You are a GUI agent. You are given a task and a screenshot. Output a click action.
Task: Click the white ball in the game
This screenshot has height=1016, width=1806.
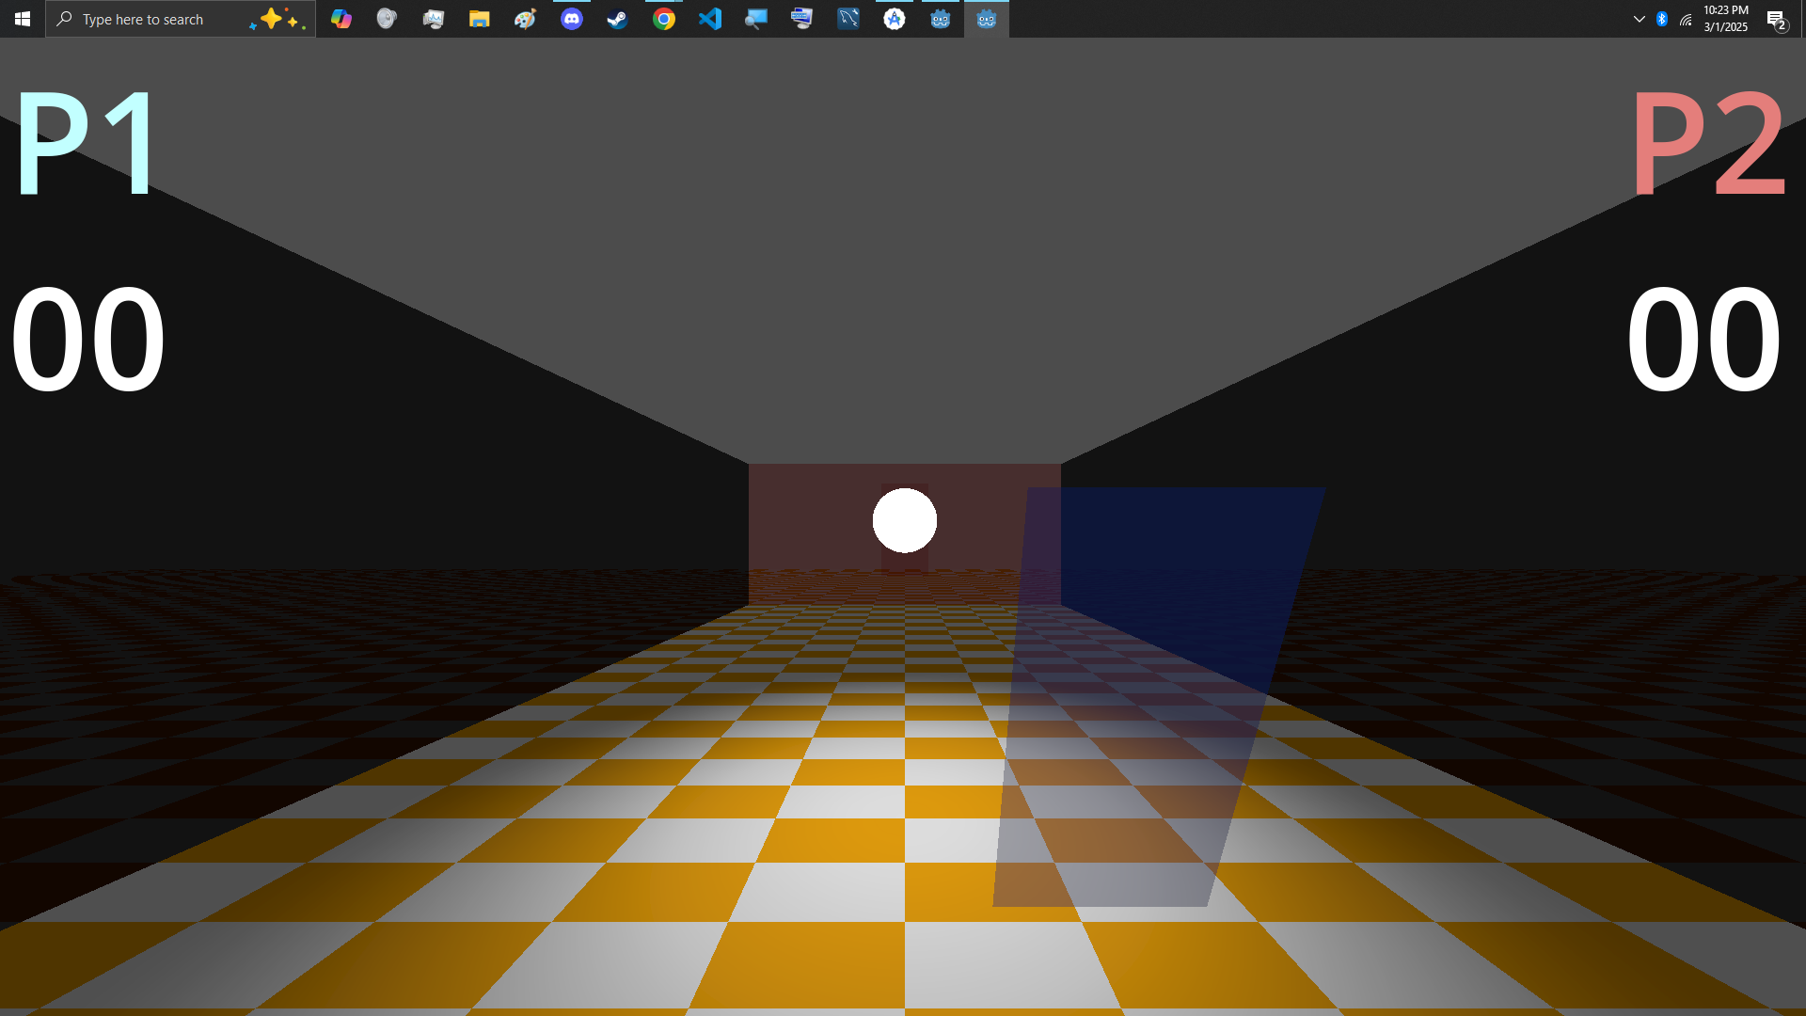pos(905,520)
